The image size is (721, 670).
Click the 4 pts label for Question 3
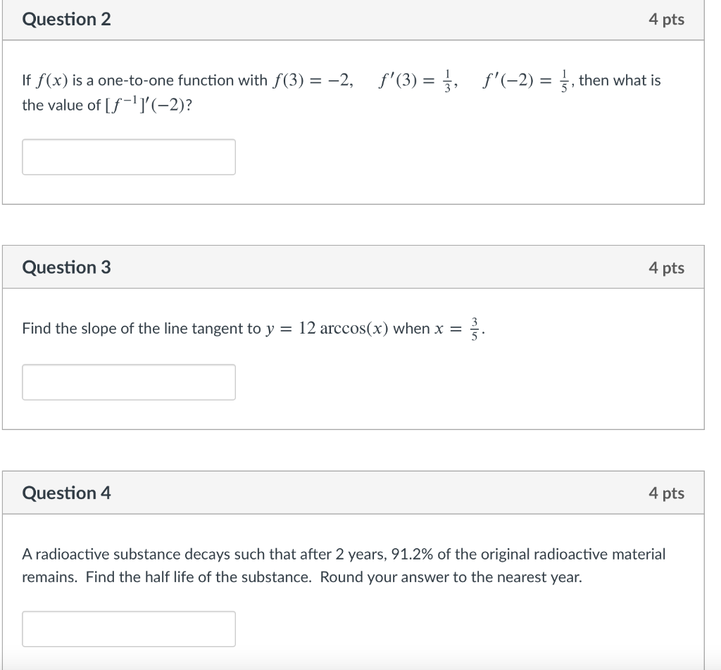click(x=666, y=267)
